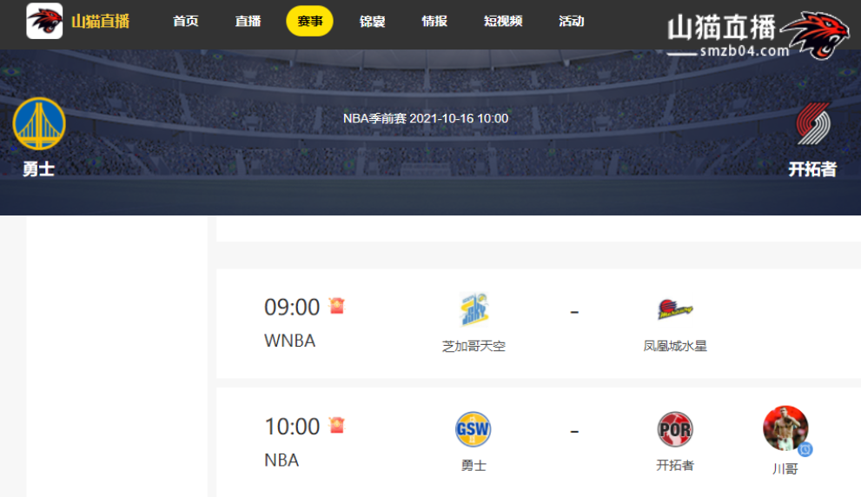Select the Phoenix Mercury team logo
Image resolution: width=861 pixels, height=497 pixels.
click(x=675, y=309)
